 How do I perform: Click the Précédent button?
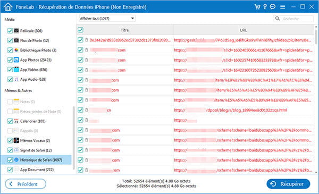[26, 184]
